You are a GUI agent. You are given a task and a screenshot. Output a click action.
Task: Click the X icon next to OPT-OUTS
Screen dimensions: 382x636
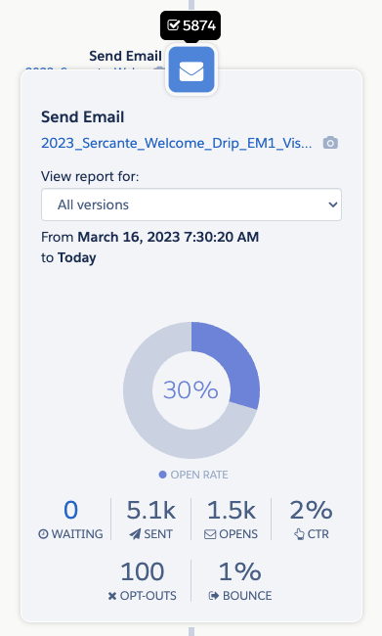[x=112, y=596]
